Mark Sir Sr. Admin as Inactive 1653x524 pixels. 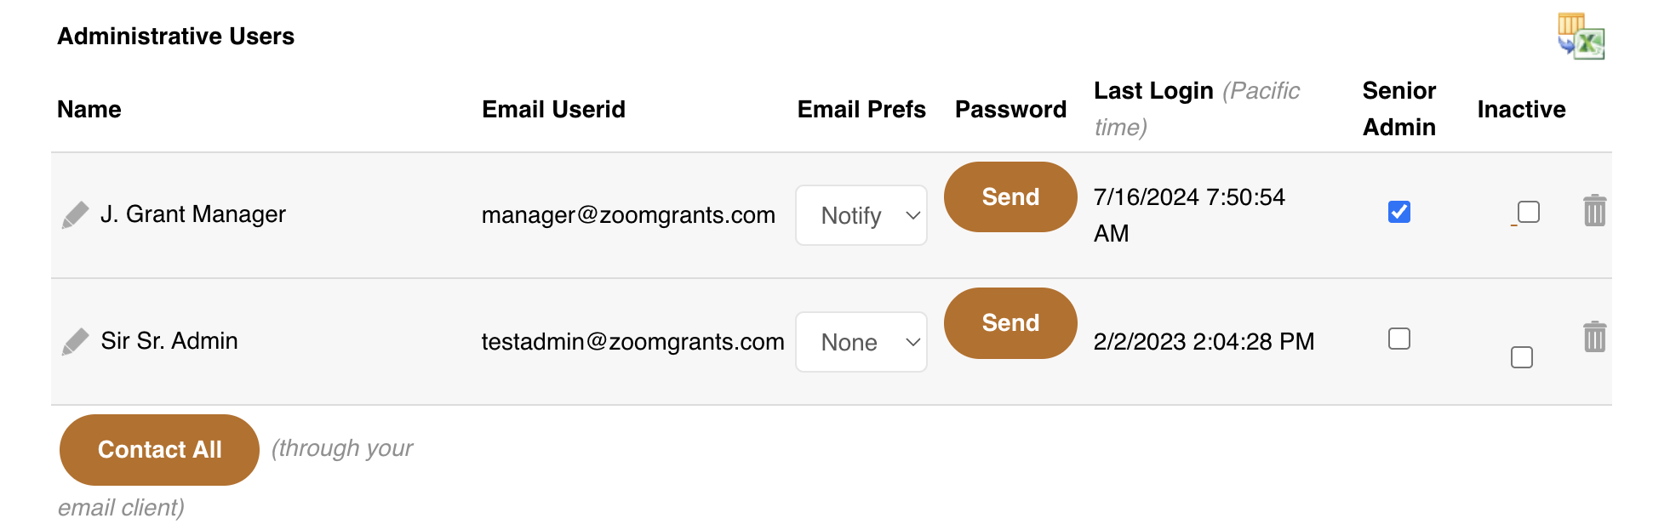(1521, 357)
